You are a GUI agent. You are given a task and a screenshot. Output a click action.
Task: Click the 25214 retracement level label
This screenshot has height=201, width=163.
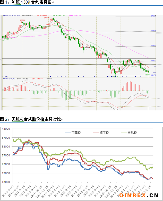pos(153,31)
